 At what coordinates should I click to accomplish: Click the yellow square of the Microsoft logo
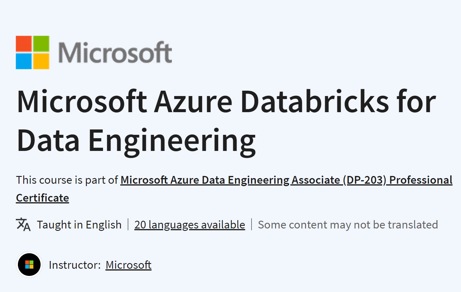[x=41, y=61]
